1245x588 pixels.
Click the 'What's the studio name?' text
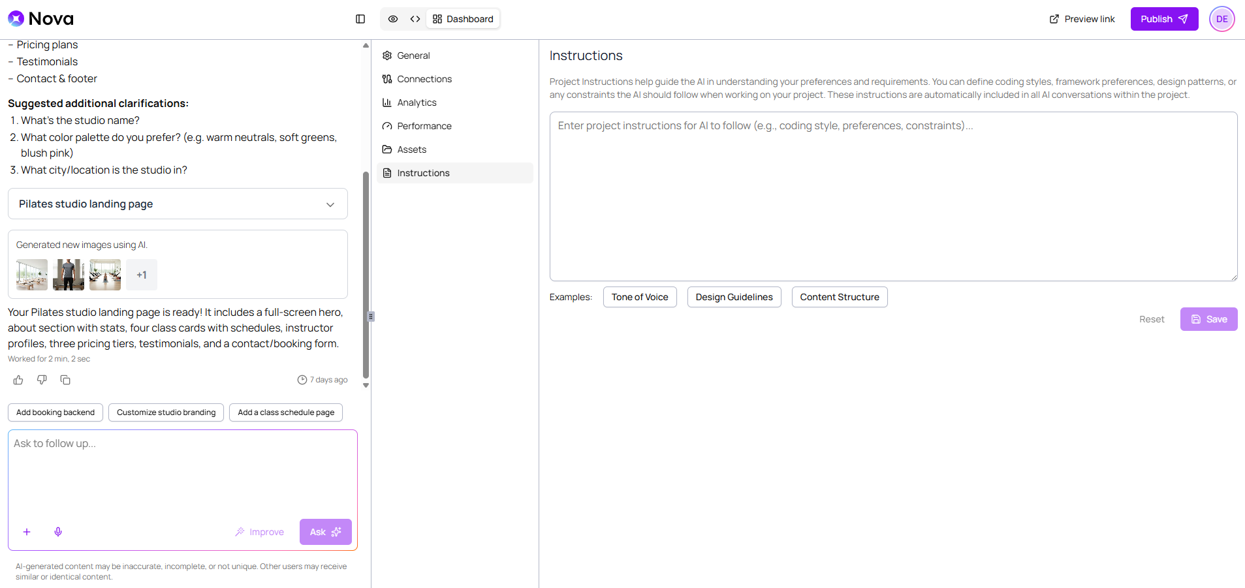click(x=80, y=120)
